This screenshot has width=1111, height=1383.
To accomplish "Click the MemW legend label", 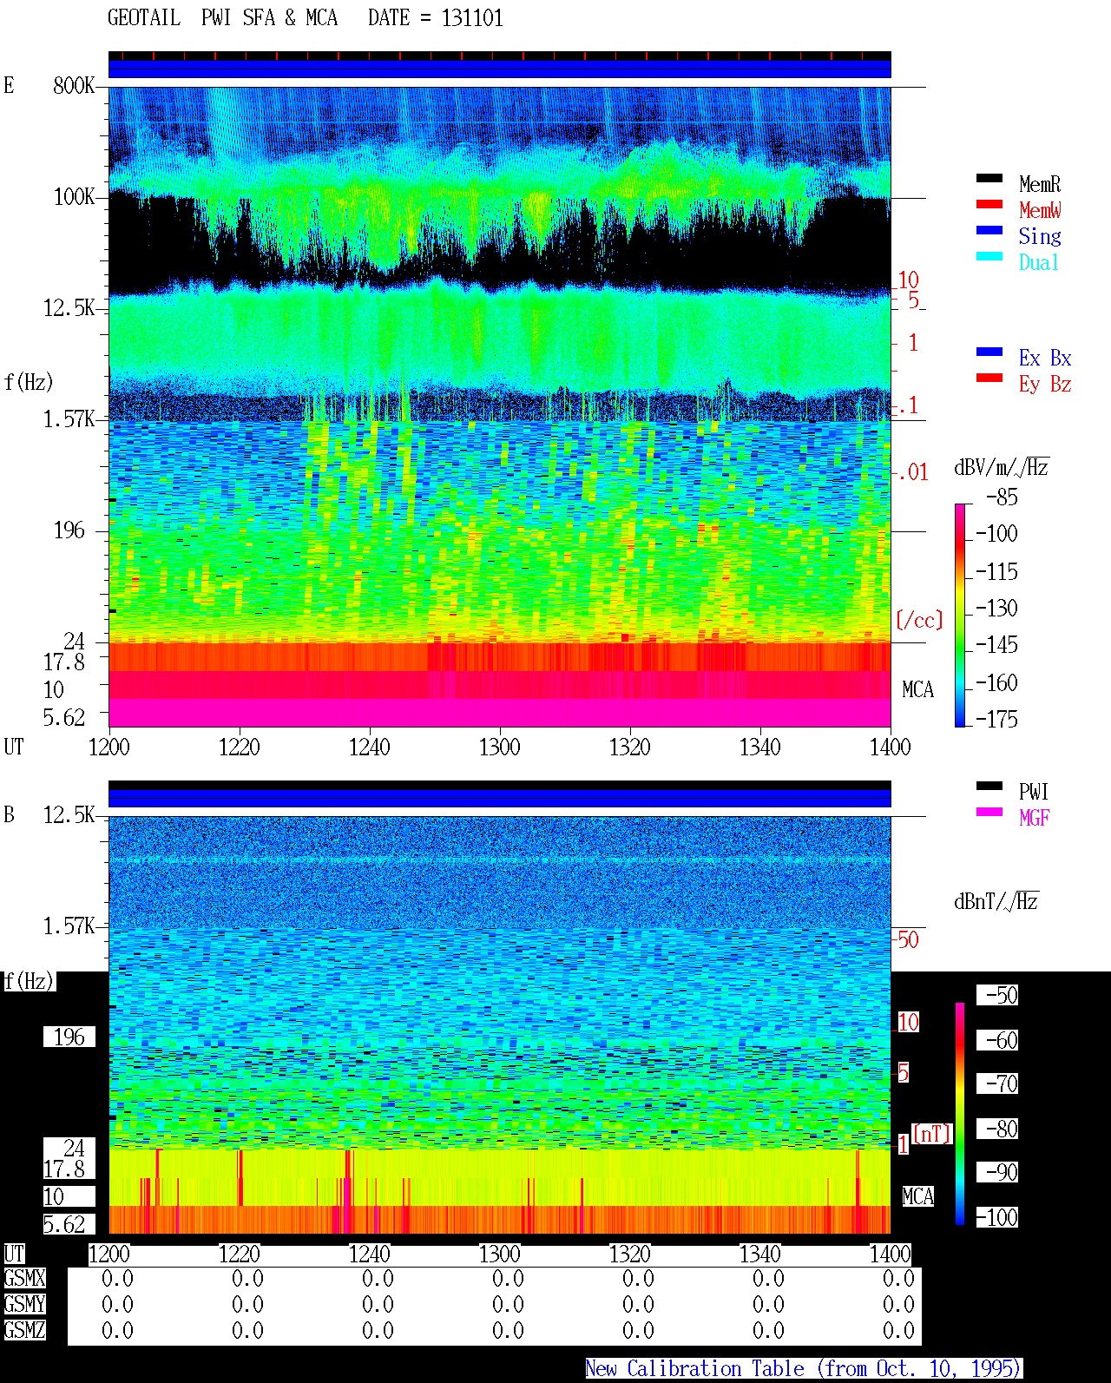I will [1040, 210].
